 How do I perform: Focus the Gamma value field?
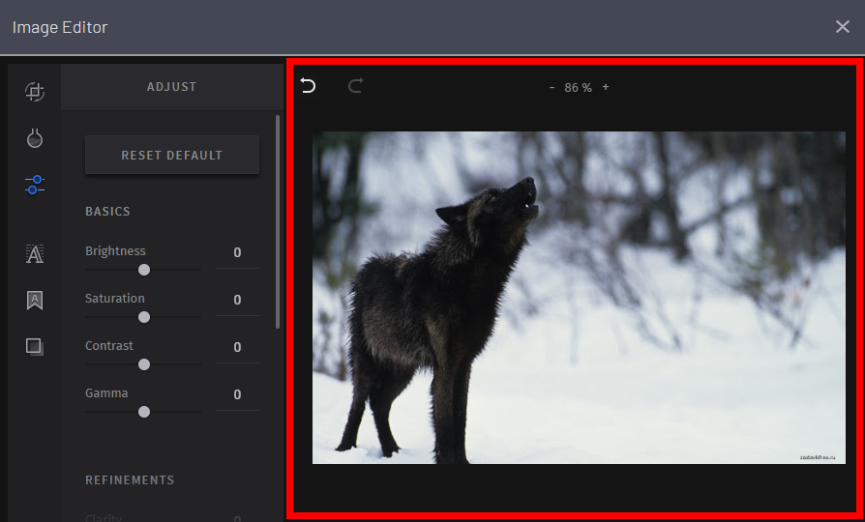coord(237,395)
